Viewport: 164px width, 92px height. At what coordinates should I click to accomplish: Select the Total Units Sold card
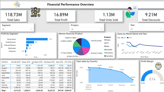click(x=109, y=16)
